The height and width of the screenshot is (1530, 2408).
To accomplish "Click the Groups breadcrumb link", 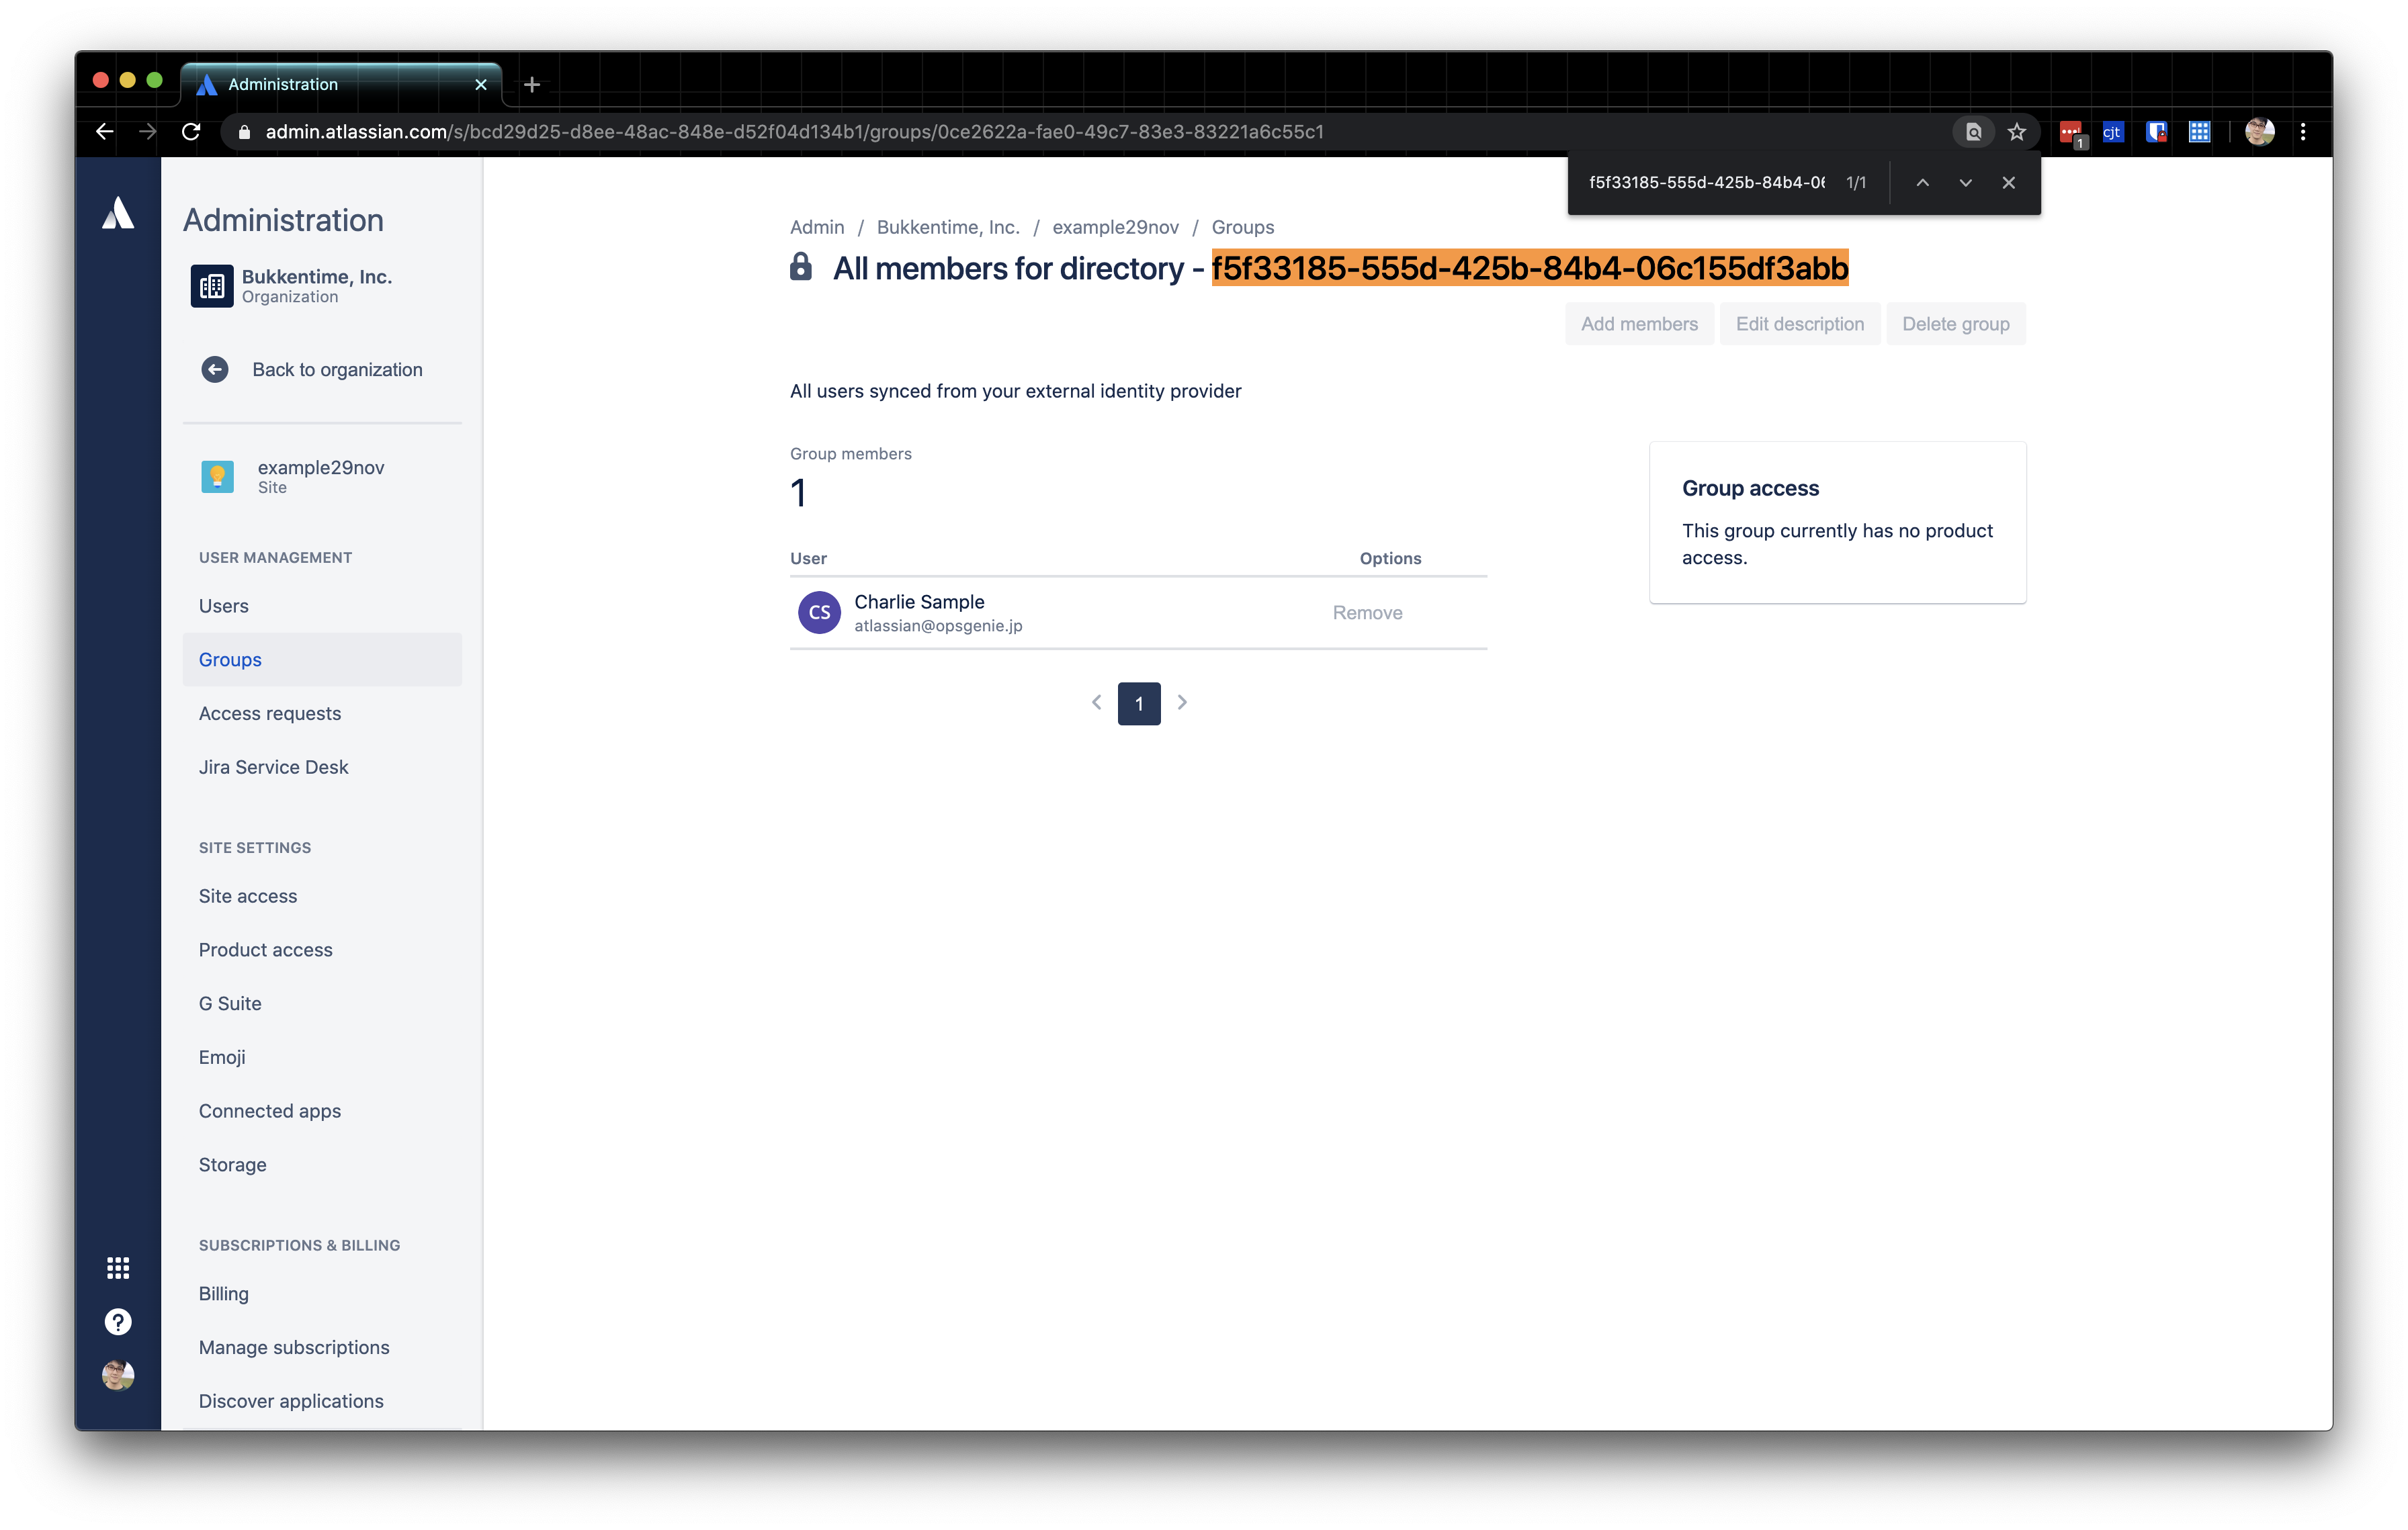I will tap(1243, 228).
